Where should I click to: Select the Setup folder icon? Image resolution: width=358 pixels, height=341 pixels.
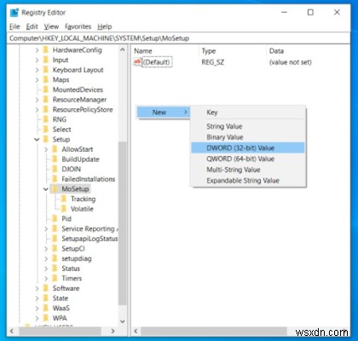click(x=45, y=140)
